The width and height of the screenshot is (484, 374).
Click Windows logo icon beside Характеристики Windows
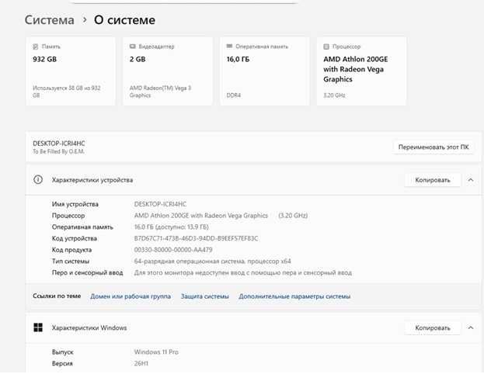pos(38,327)
